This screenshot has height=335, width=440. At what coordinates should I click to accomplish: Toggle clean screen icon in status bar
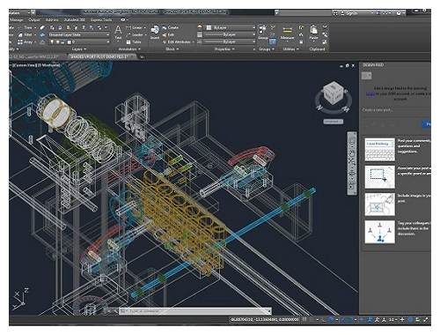pyautogui.click(x=426, y=319)
